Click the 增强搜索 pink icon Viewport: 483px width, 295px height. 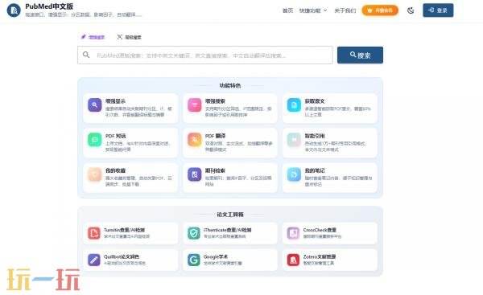point(194,104)
